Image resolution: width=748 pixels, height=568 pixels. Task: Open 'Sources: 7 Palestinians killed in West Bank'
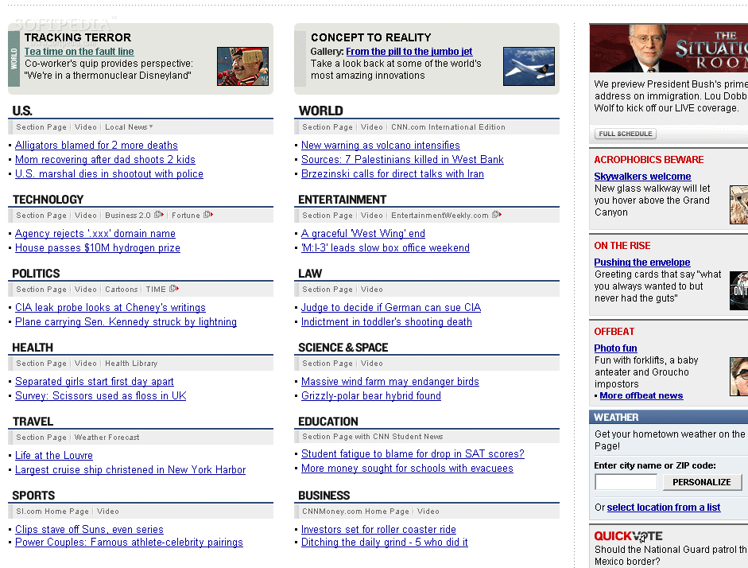pos(402,159)
